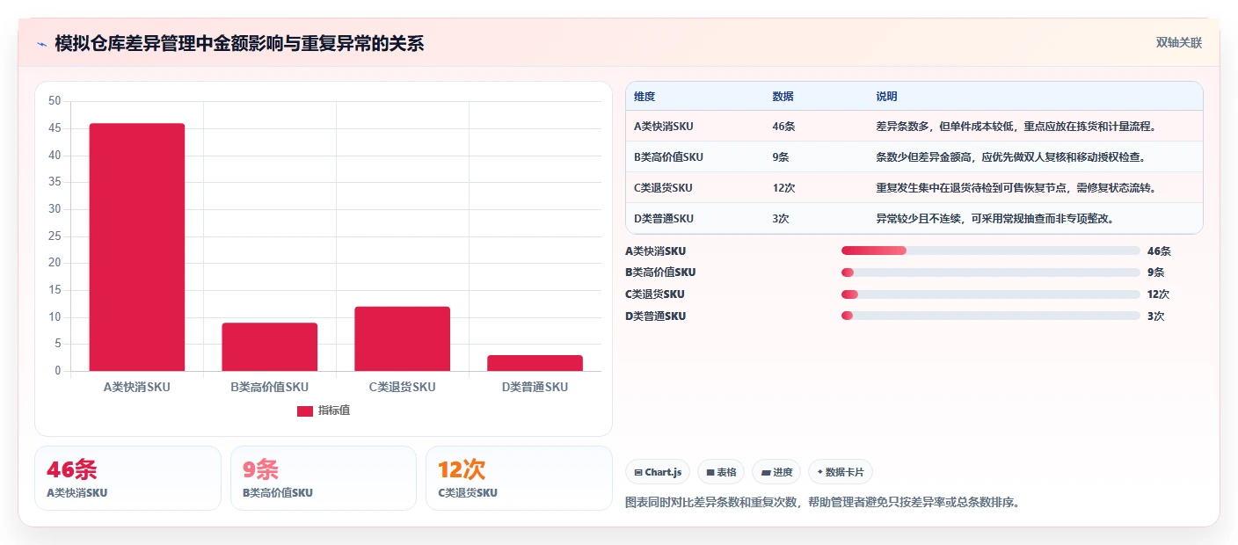Click B类高价值SKU cell in the table
This screenshot has height=545, width=1238.
point(668,157)
